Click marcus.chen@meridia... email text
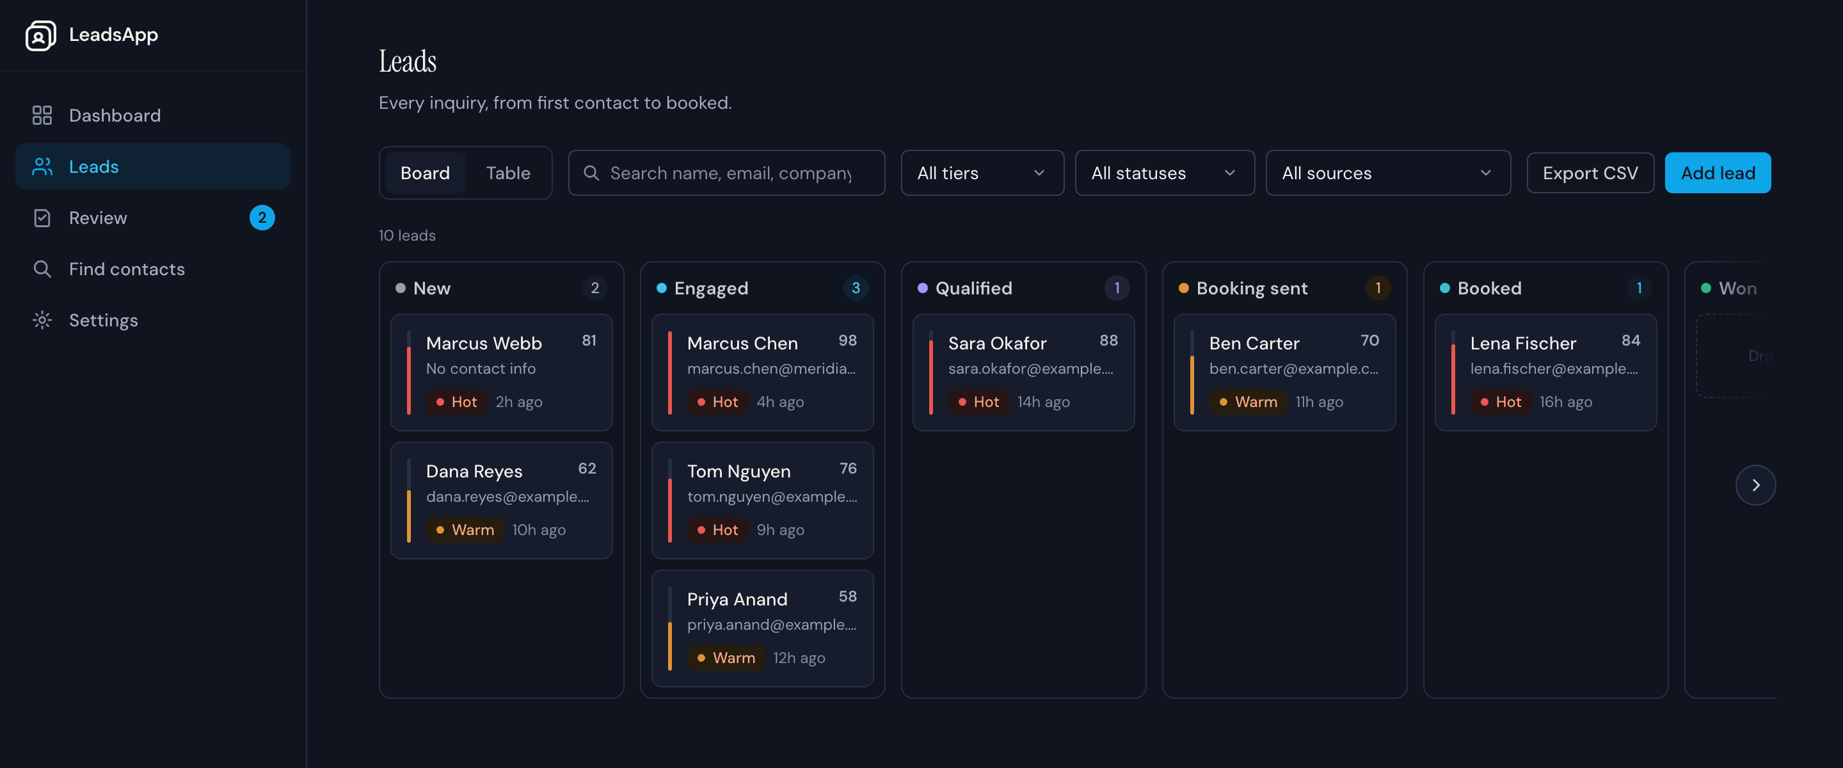The image size is (1843, 768). tap(771, 369)
